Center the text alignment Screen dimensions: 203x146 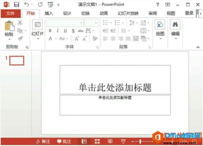[113, 39]
